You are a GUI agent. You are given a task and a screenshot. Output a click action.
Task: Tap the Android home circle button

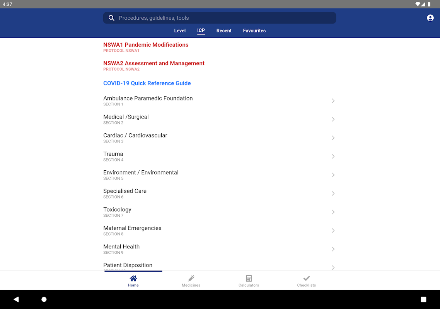pos(44,299)
